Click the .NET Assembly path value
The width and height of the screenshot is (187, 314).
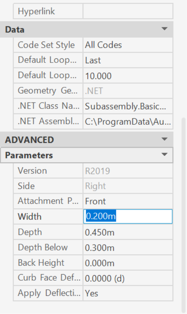tap(128, 122)
